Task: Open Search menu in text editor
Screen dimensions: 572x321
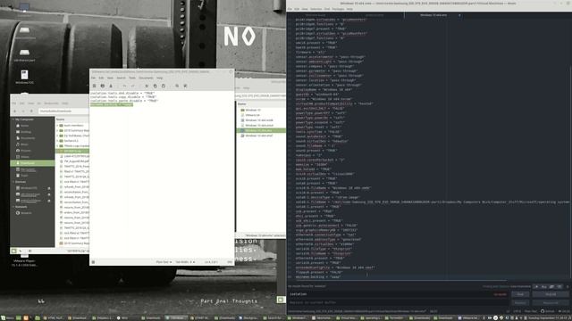Action: [x=121, y=78]
